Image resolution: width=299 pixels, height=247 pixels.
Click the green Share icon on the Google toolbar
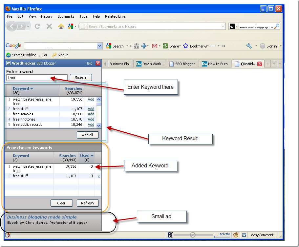[165, 46]
